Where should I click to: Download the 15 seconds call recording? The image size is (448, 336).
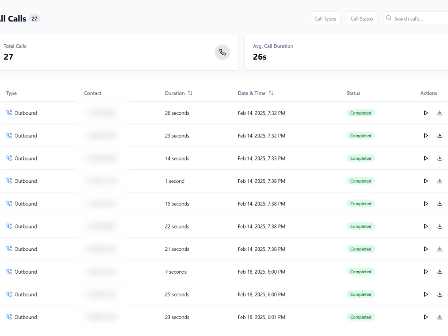[440, 204]
